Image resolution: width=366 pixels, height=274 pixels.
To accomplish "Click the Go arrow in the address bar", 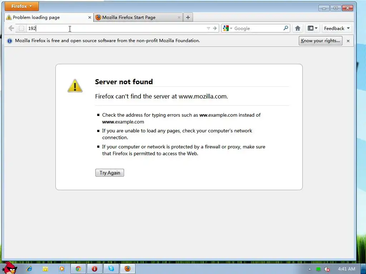I will (x=215, y=29).
